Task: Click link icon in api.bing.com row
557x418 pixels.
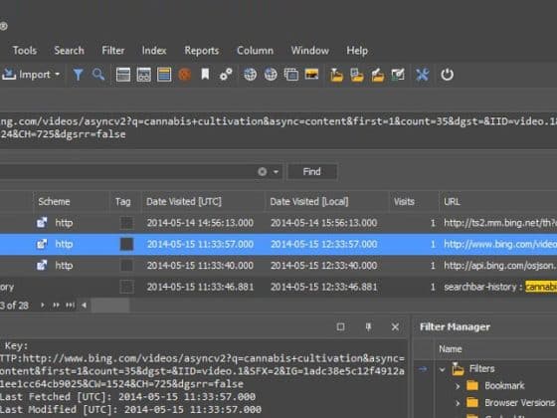Action: tap(42, 265)
